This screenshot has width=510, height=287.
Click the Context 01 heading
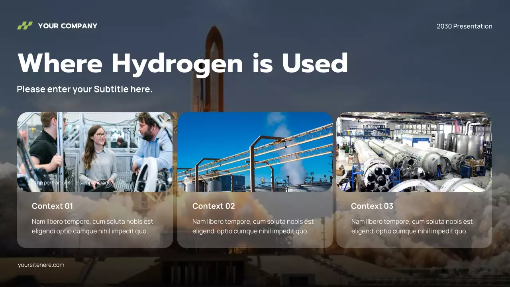click(x=52, y=206)
